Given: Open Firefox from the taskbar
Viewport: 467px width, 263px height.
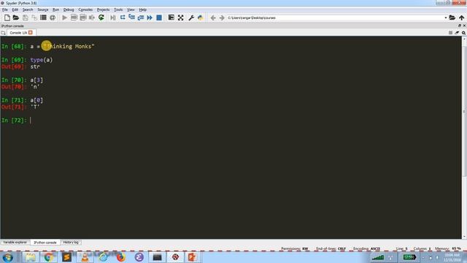Looking at the screenshot, I should [x=121, y=257].
